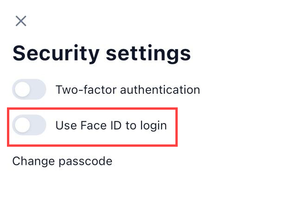
Task: Click the word "passcode" in Change passcode
Action: tap(86, 162)
